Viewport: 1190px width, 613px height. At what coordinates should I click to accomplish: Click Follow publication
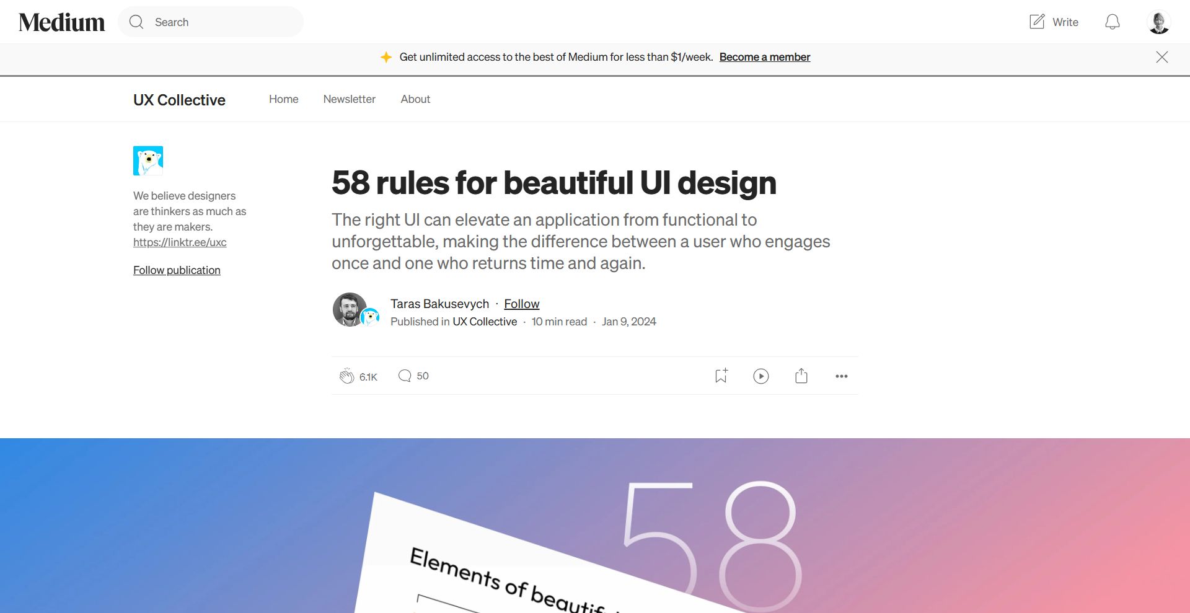click(177, 270)
